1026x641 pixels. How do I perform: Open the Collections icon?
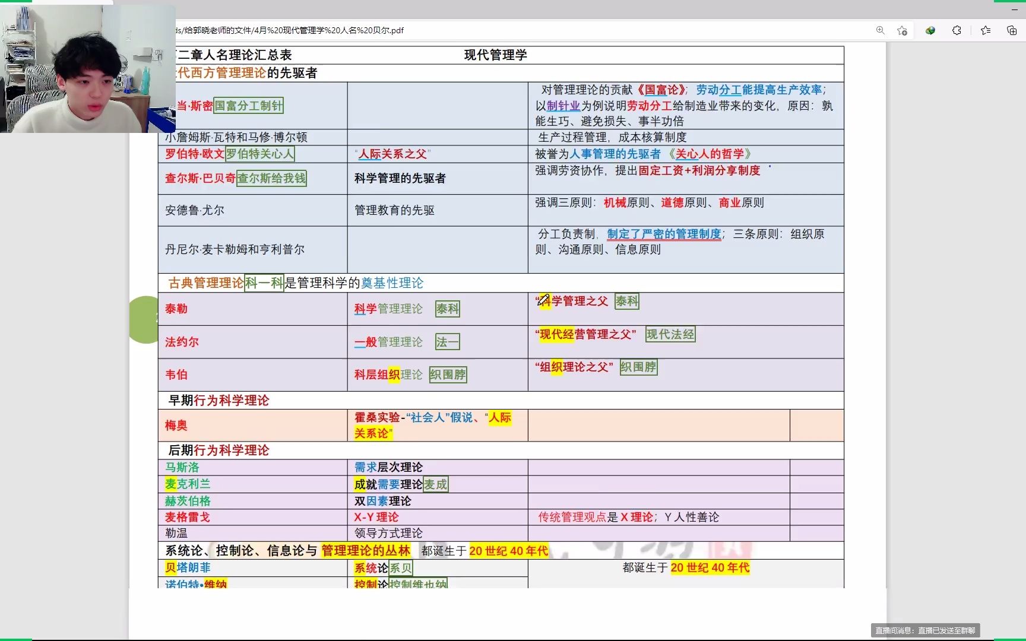tap(1012, 30)
